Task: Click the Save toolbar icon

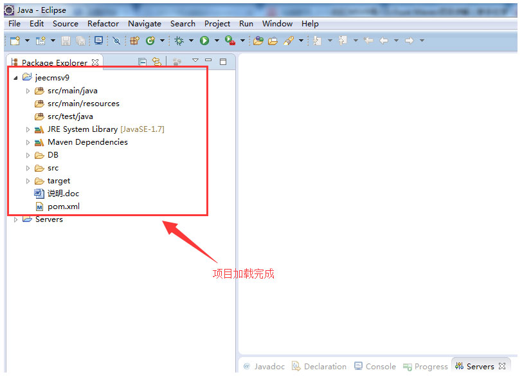Action: [x=66, y=41]
